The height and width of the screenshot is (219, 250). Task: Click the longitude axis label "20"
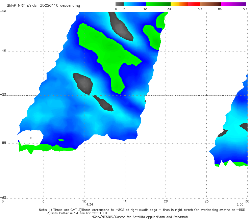(166, 201)
